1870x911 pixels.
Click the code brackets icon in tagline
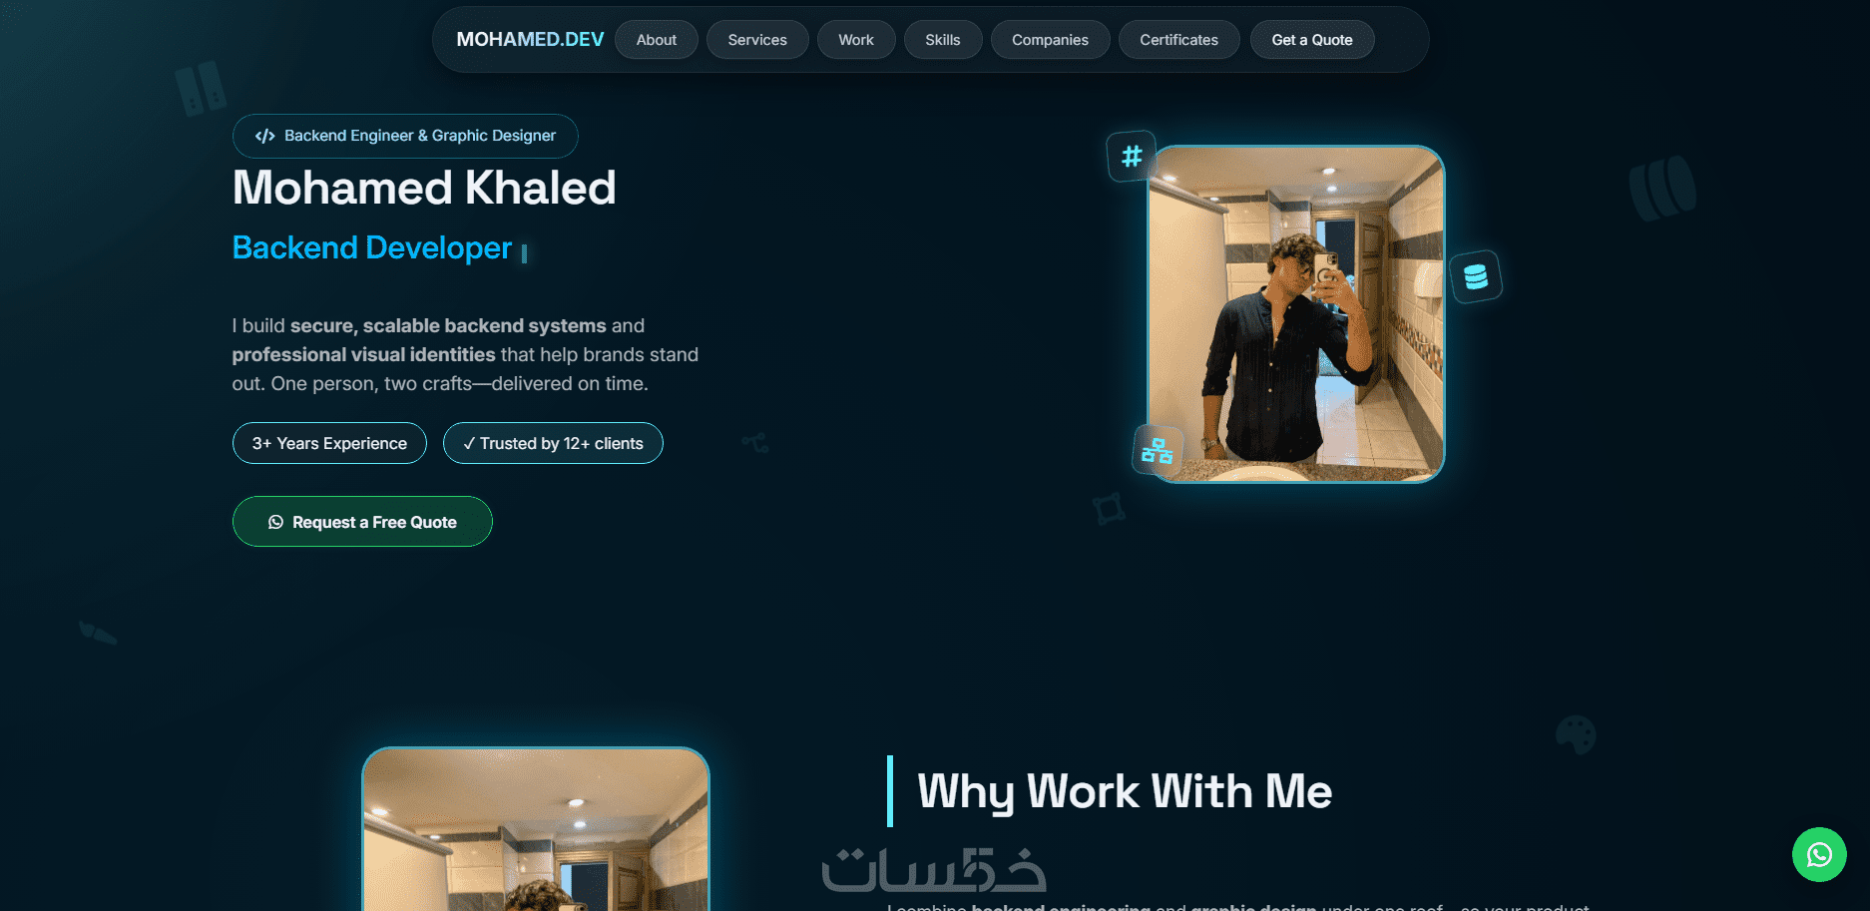click(264, 136)
